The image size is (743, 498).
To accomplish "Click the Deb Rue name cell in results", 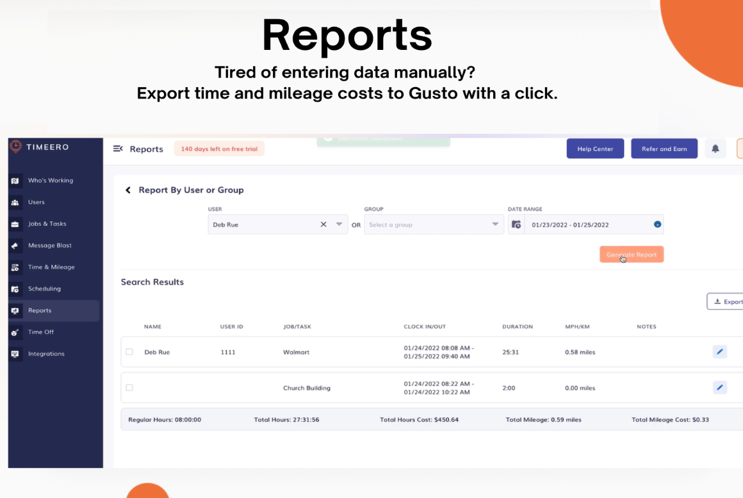I will (x=157, y=352).
